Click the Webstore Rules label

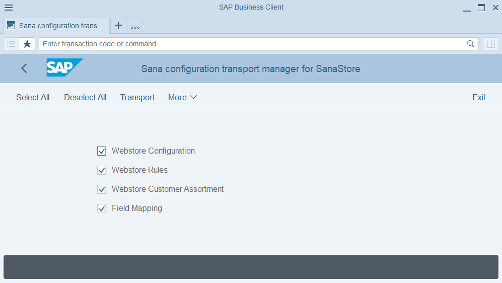(x=139, y=170)
